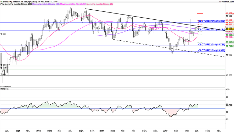Select the Moyenne mobile (Simple 100) legend
This screenshot has height=132, width=234.
pyautogui.click(x=46, y=4)
